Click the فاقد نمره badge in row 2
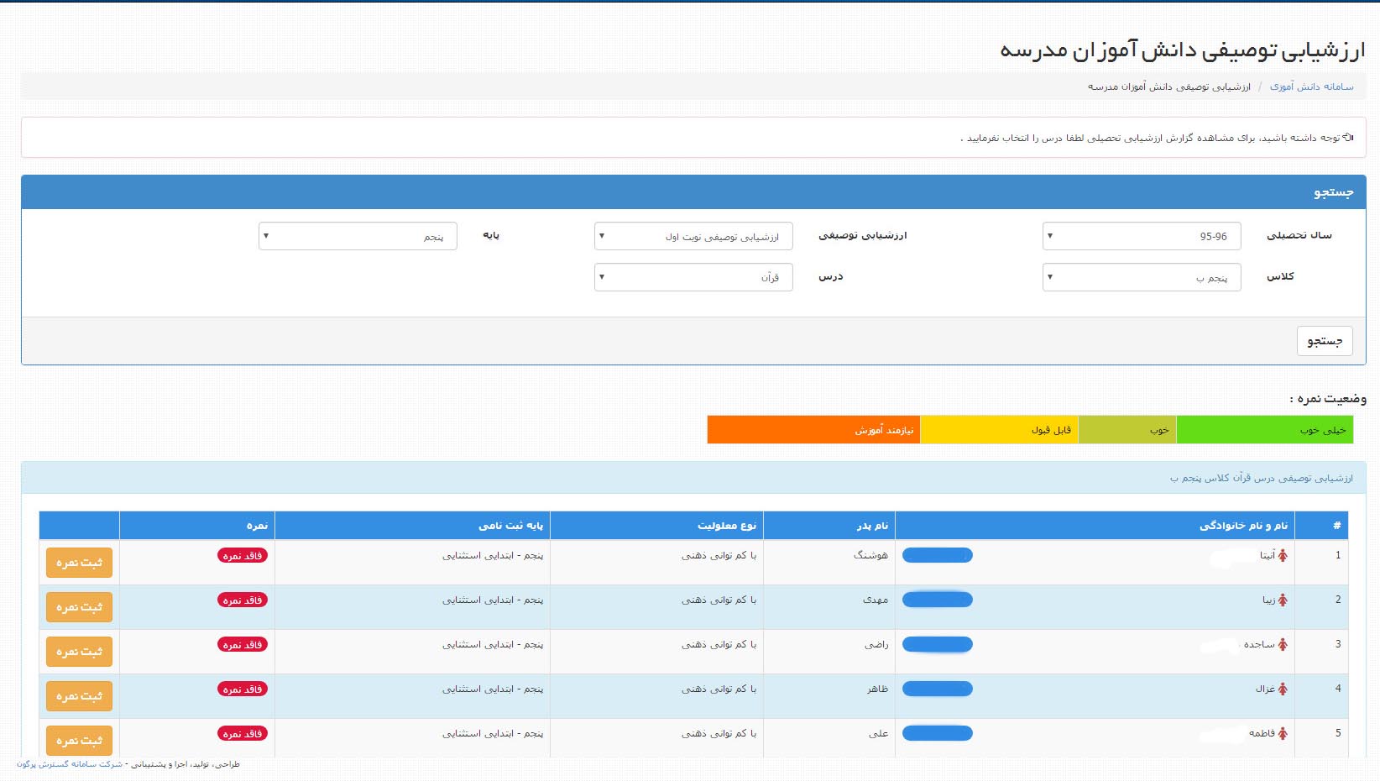This screenshot has width=1380, height=781. (x=243, y=600)
